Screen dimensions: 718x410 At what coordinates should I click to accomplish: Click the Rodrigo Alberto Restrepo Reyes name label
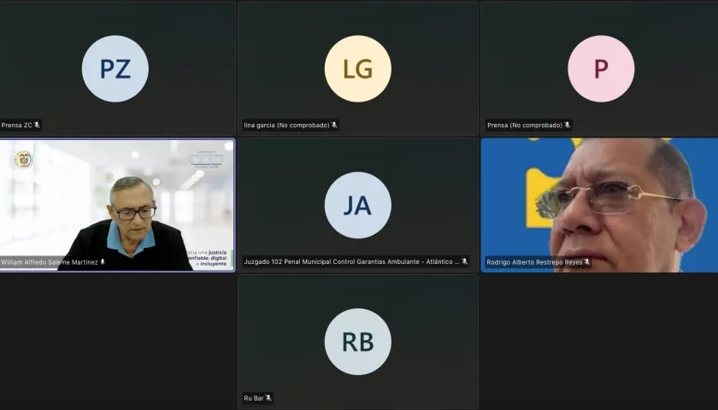(x=534, y=262)
